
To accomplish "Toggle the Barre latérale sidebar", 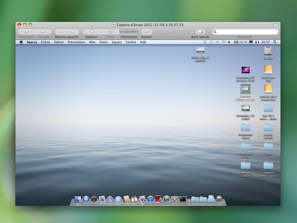I will tap(200, 31).
